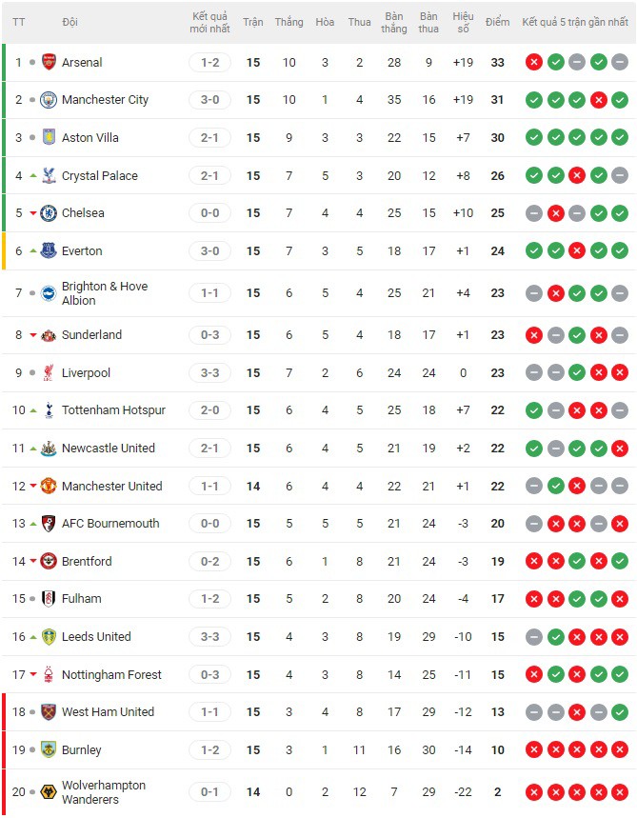This screenshot has height=818, width=637.
Task: Click the Everton club crest
Action: (49, 250)
